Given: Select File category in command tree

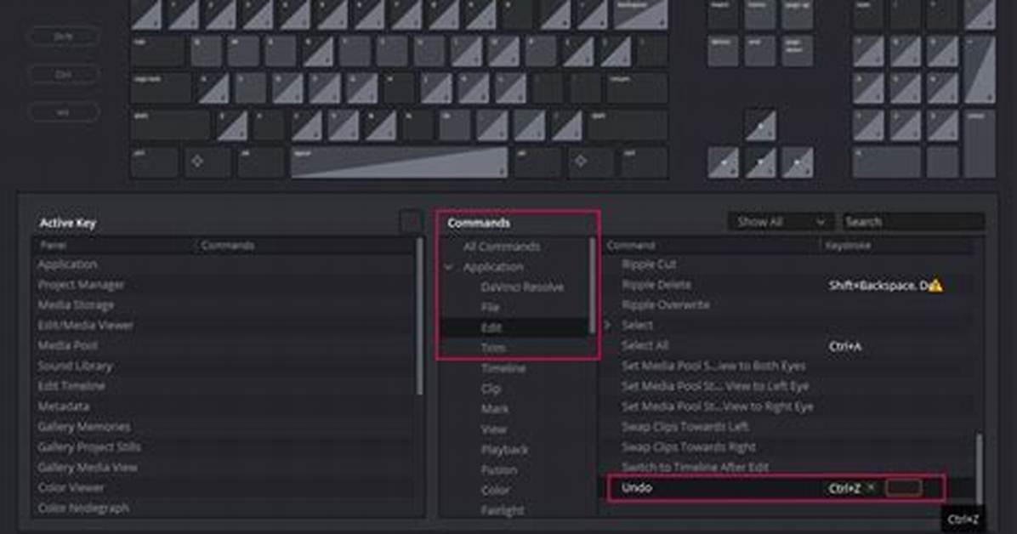Looking at the screenshot, I should tap(490, 308).
